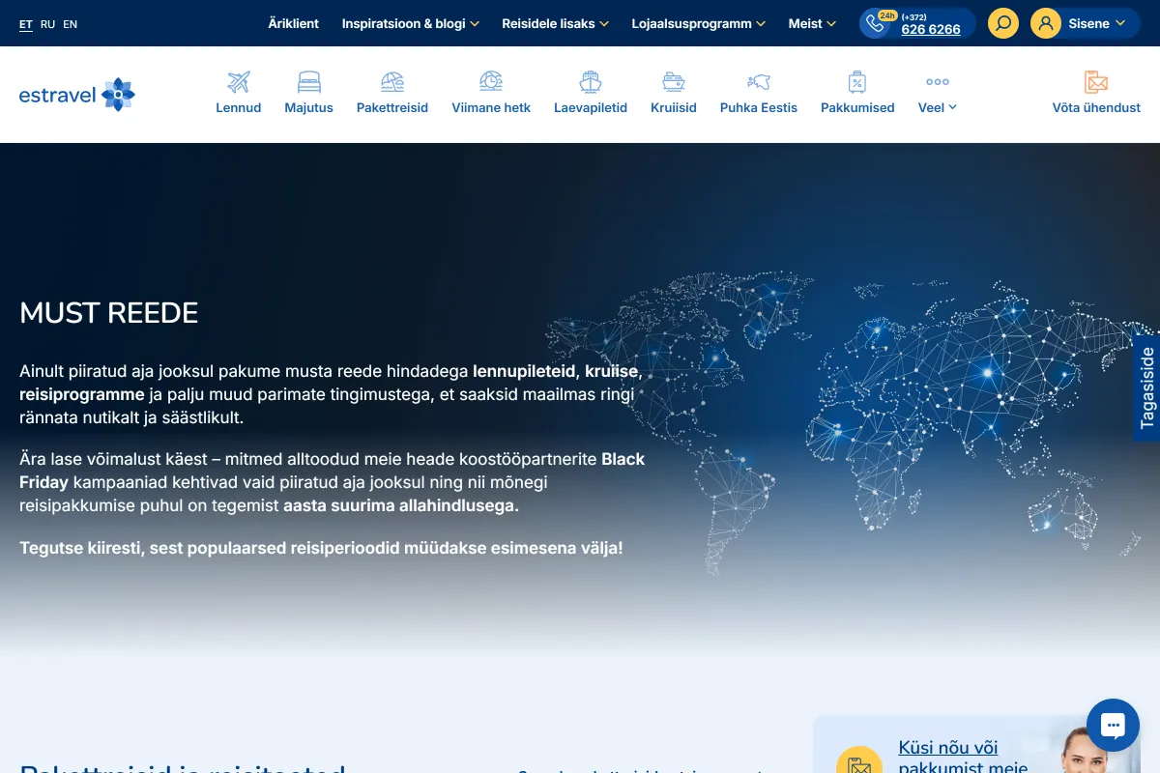This screenshot has height=773, width=1160.
Task: Open the Tagasiside feedback tab
Action: tap(1146, 387)
